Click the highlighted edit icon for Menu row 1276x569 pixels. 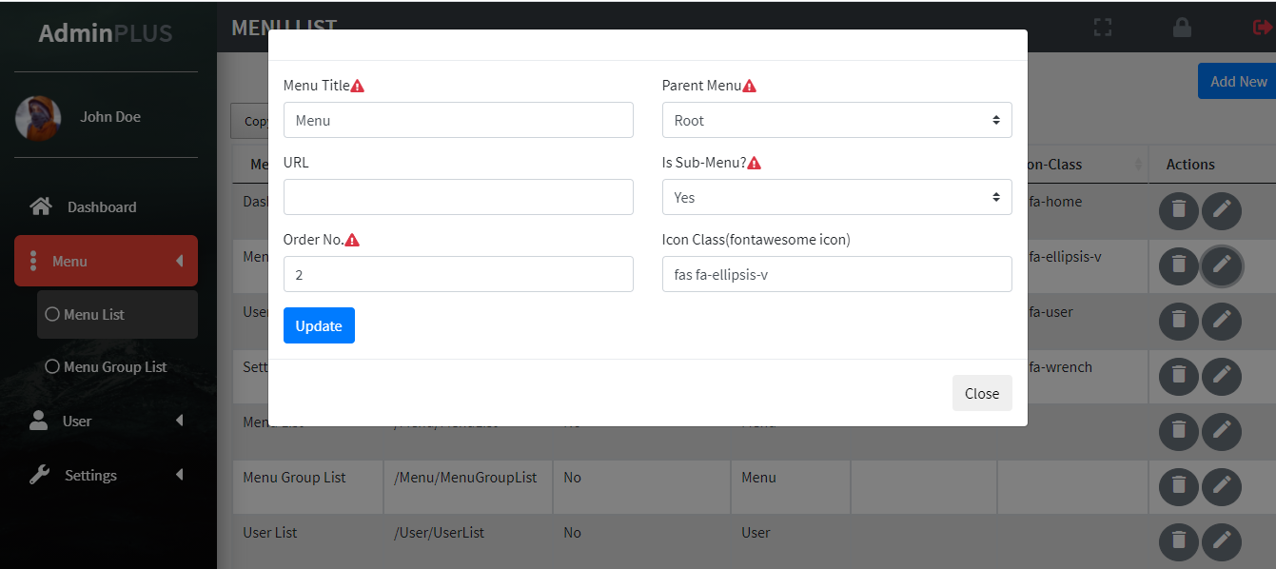click(x=1221, y=266)
